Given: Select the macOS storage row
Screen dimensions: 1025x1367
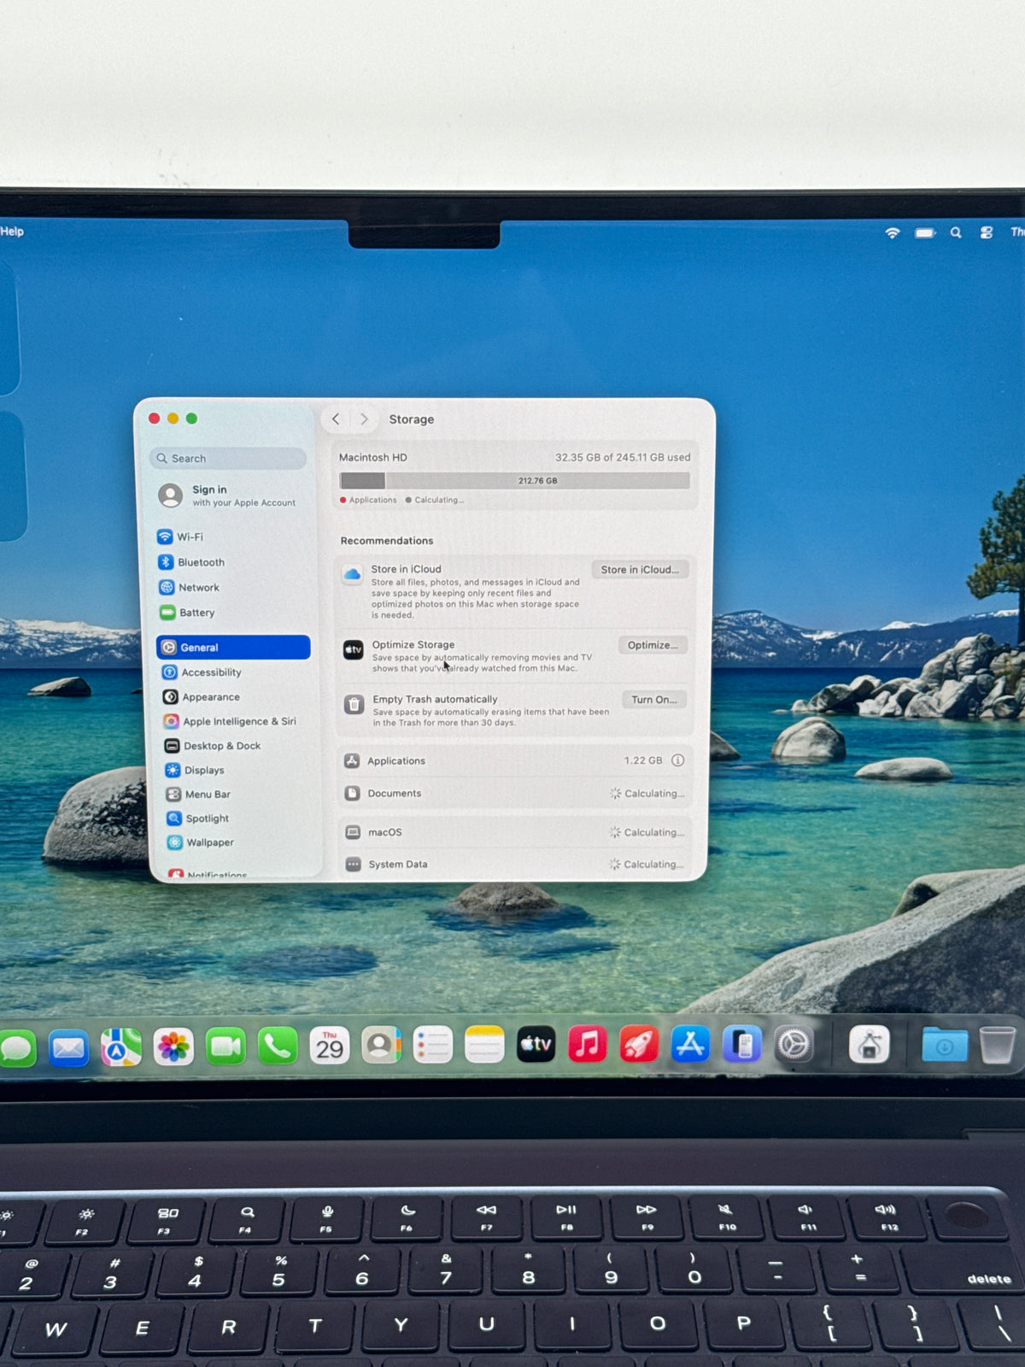Looking at the screenshot, I should (514, 832).
